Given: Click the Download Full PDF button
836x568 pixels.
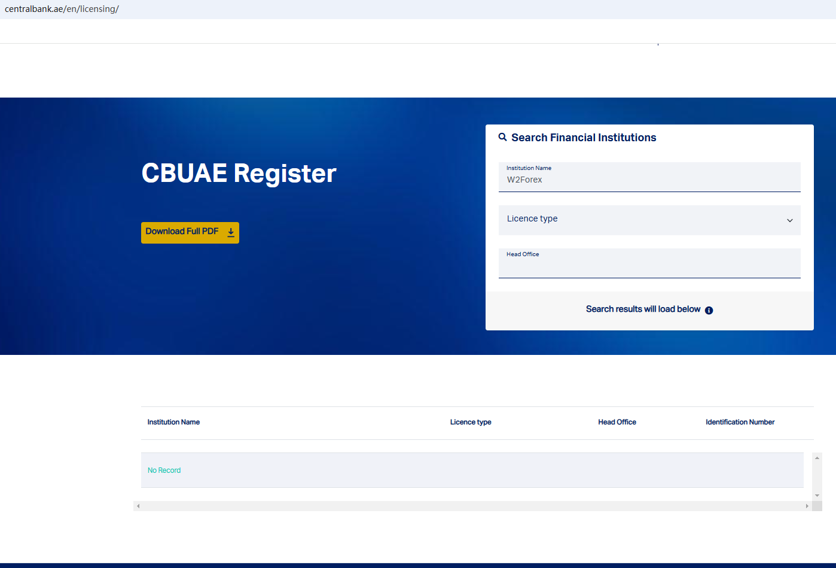Looking at the screenshot, I should pyautogui.click(x=190, y=233).
